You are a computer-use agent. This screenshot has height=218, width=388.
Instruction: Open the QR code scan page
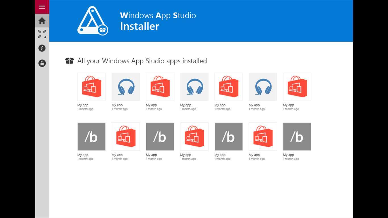(x=42, y=34)
